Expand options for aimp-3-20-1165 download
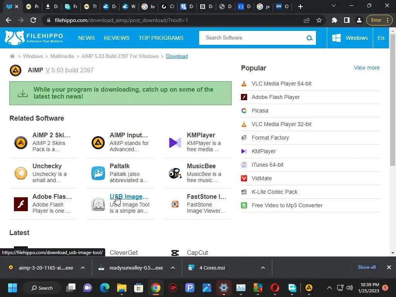Screen dimensions: 396x297 pos(83,268)
